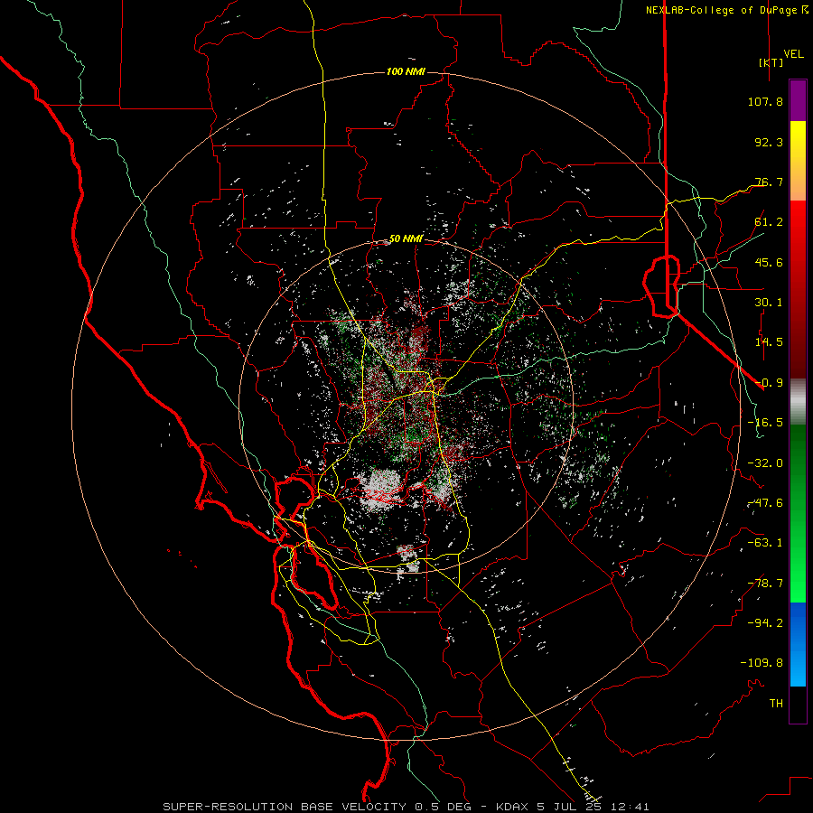Select the -47.6 scale value
The height and width of the screenshot is (813, 813).
tap(765, 503)
